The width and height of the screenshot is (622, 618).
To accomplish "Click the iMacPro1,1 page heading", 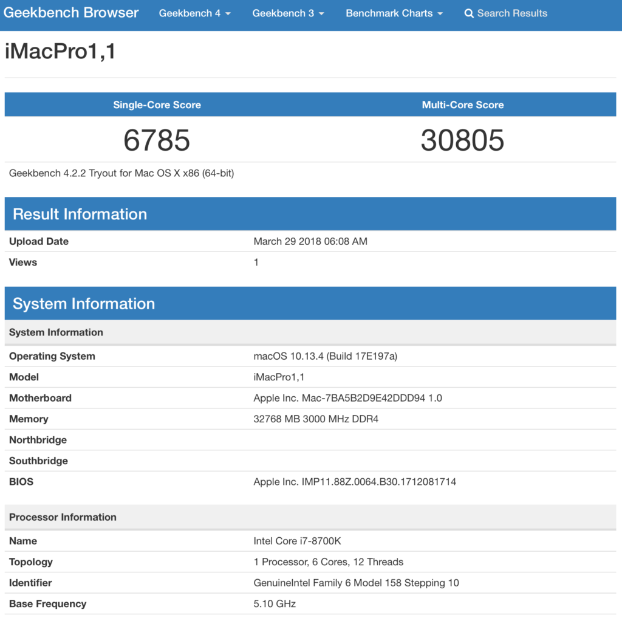I will click(x=60, y=51).
